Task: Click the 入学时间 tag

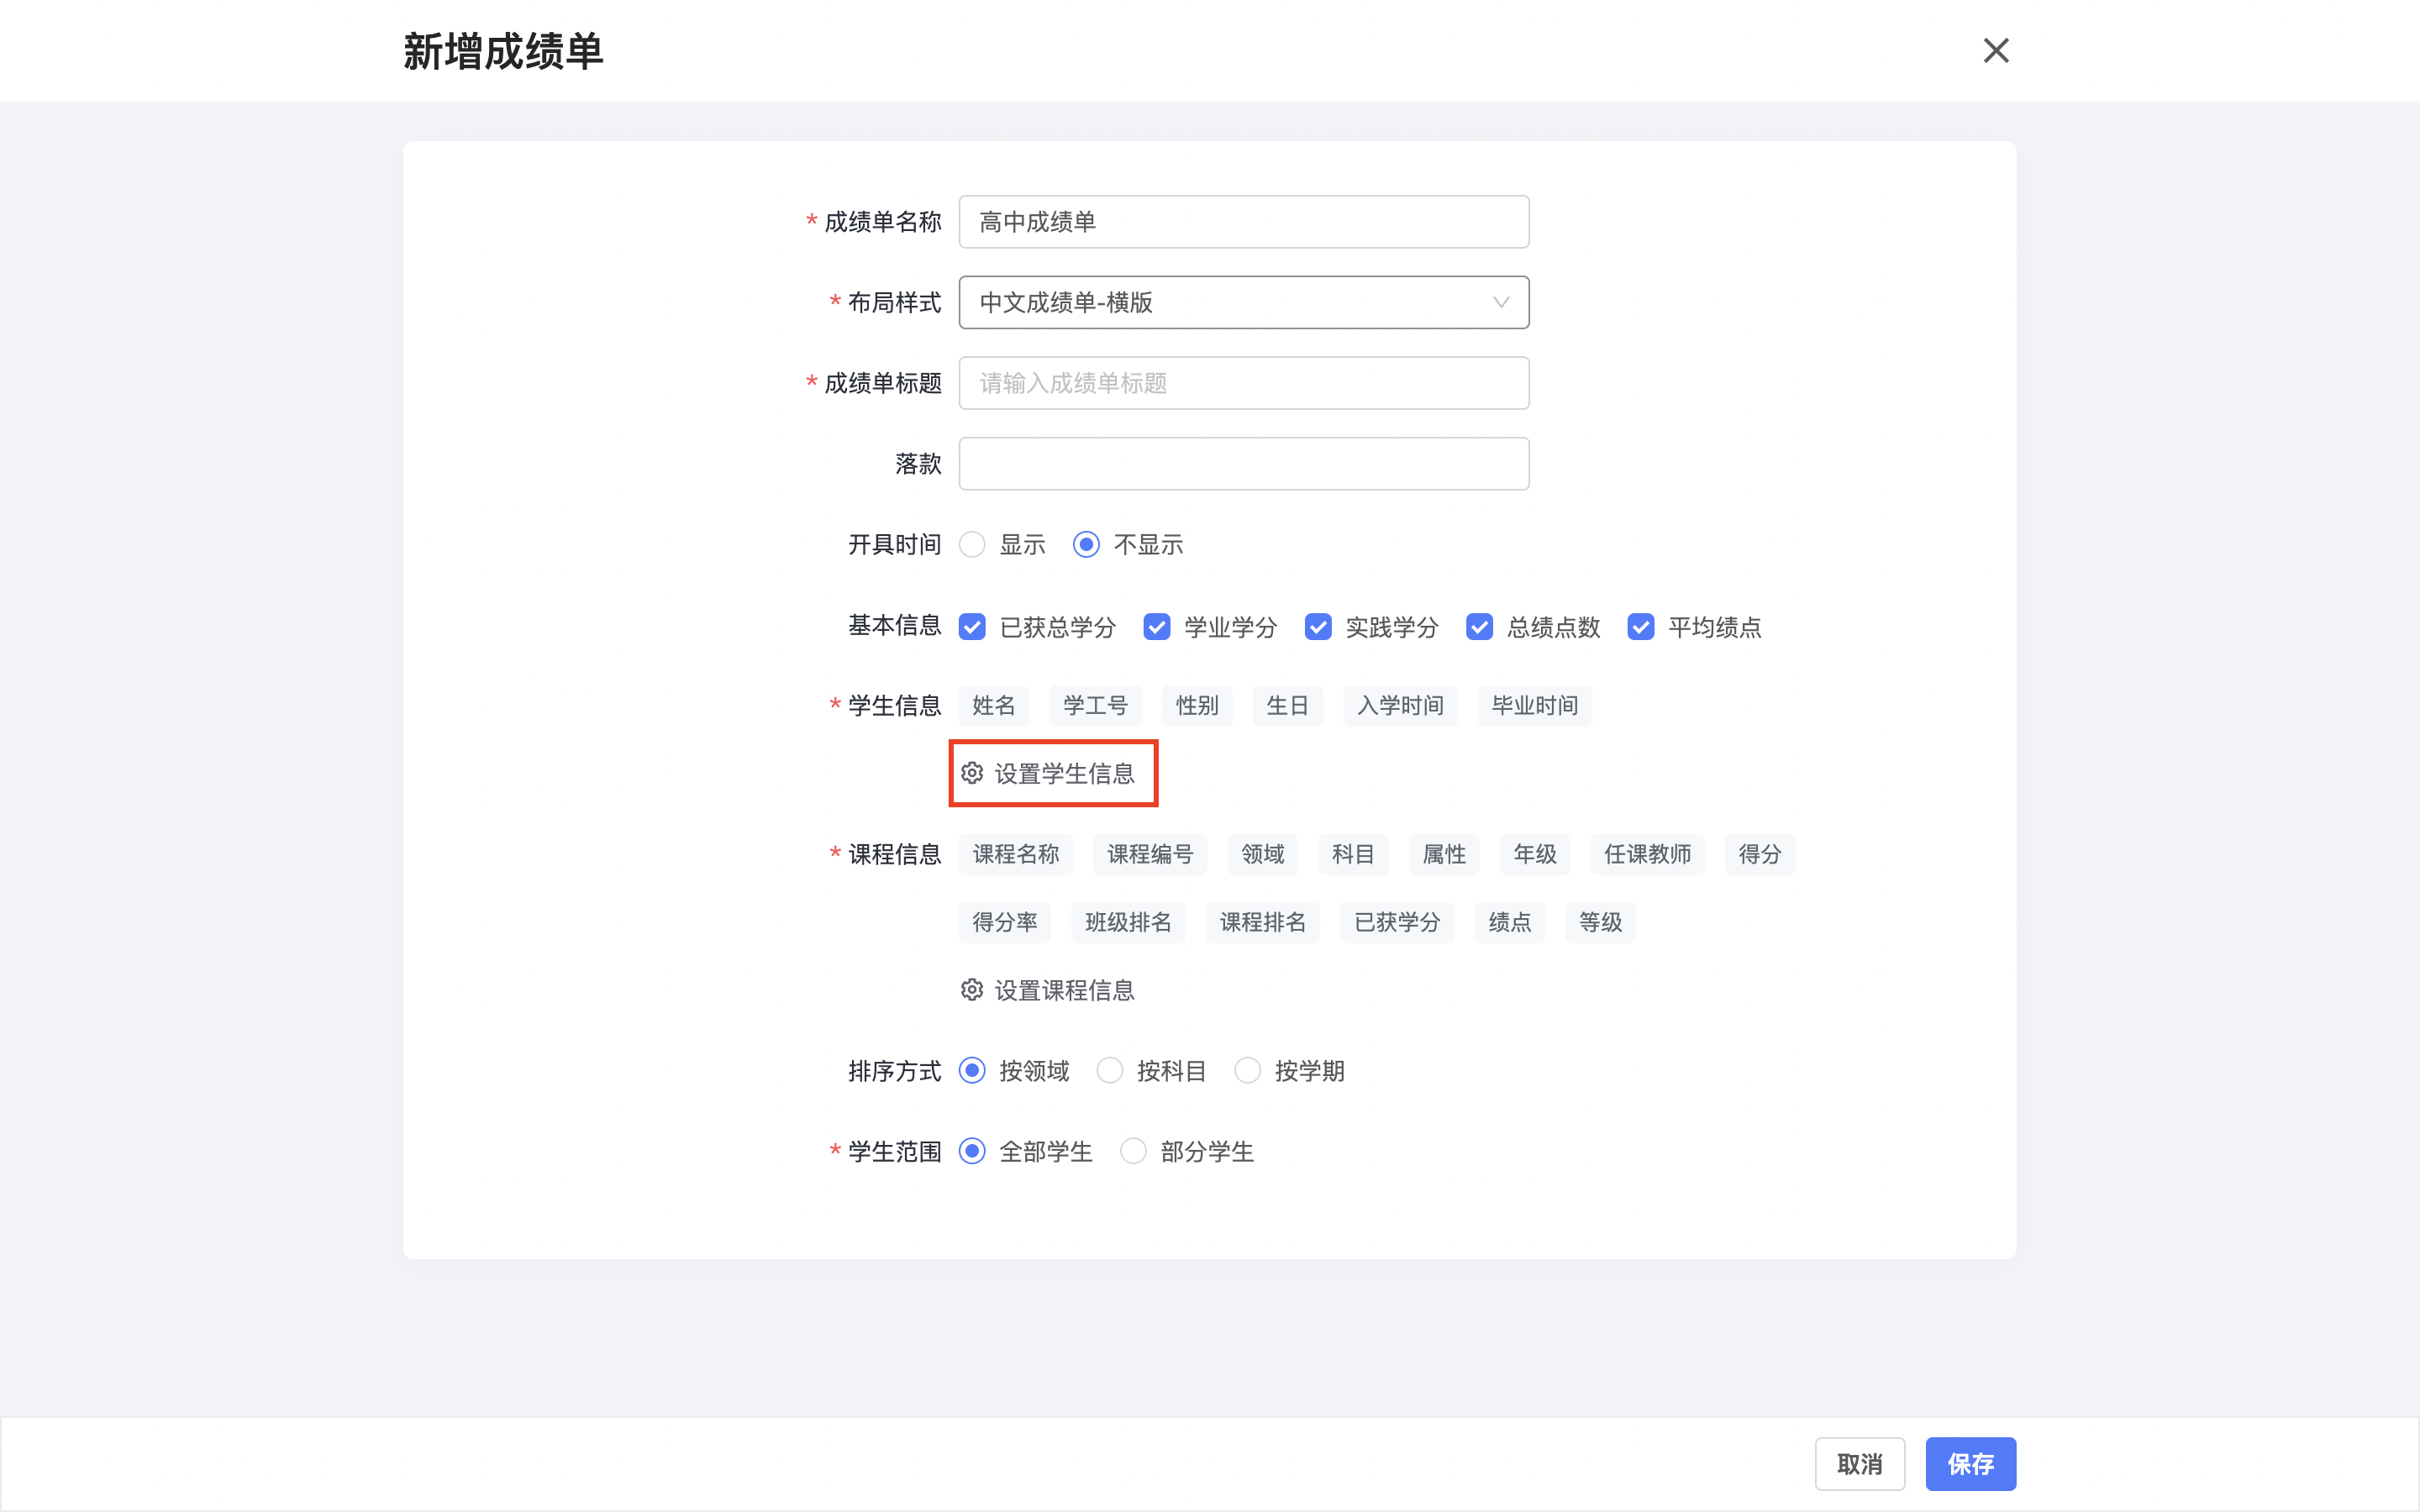Action: coord(1401,706)
